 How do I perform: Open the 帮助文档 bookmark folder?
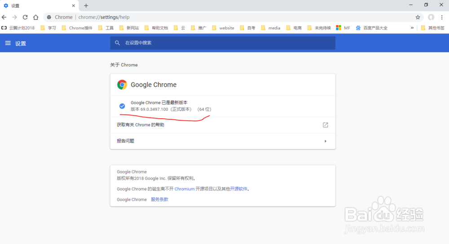pos(156,28)
